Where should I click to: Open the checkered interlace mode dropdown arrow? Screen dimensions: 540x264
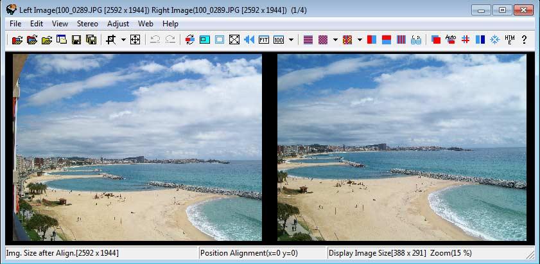[x=335, y=40]
